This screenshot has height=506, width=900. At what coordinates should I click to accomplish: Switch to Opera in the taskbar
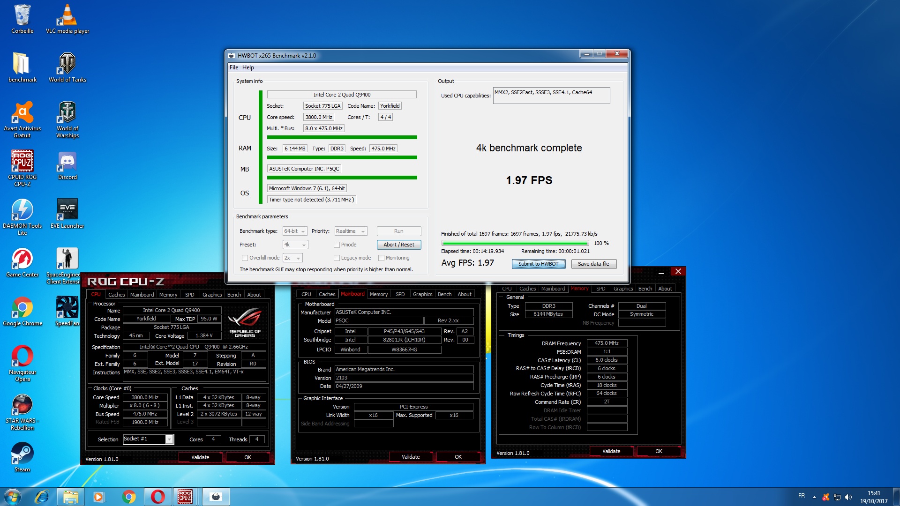[x=157, y=497]
